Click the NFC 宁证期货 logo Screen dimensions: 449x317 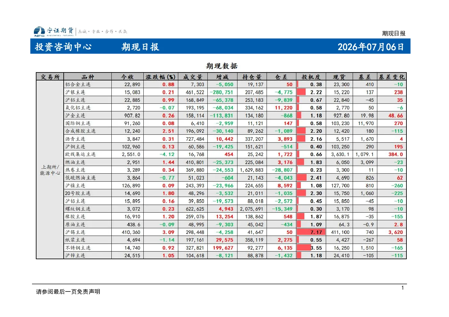(x=54, y=31)
